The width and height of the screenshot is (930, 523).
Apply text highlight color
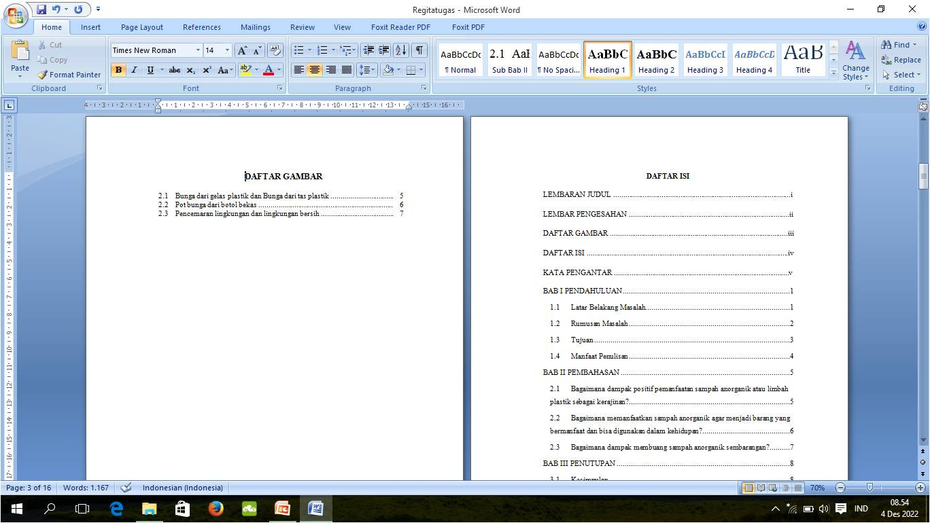[245, 70]
